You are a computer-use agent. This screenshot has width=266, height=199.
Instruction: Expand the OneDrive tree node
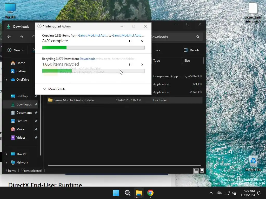(6, 80)
